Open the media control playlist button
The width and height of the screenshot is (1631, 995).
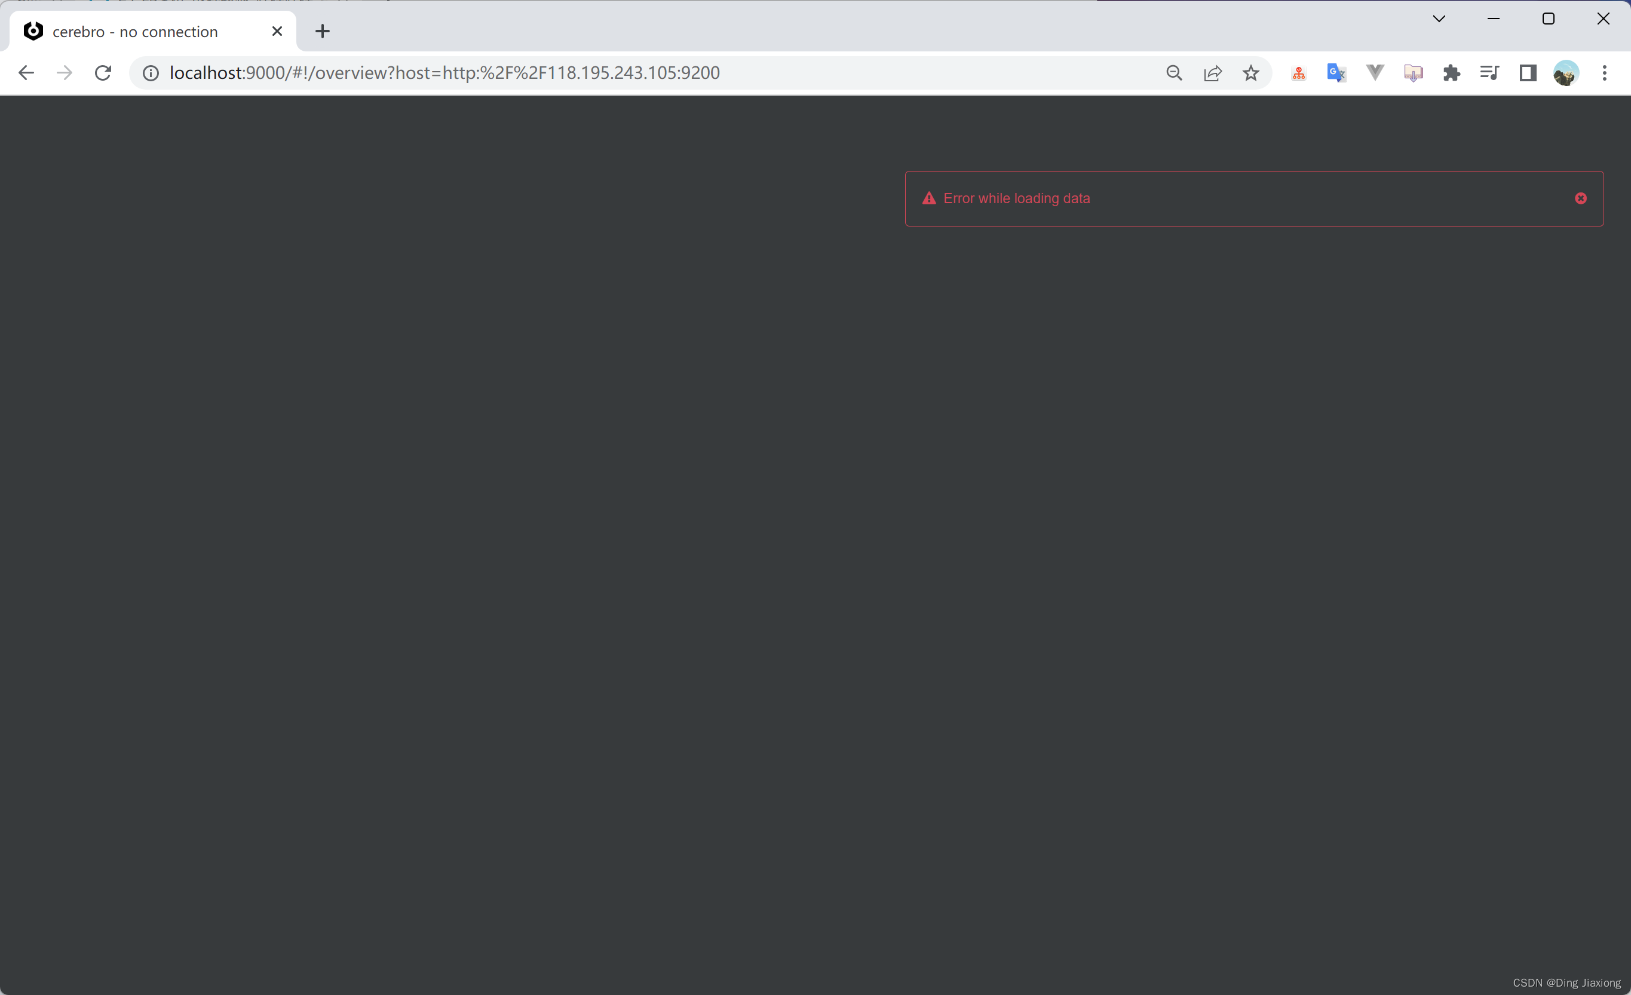pos(1489,73)
